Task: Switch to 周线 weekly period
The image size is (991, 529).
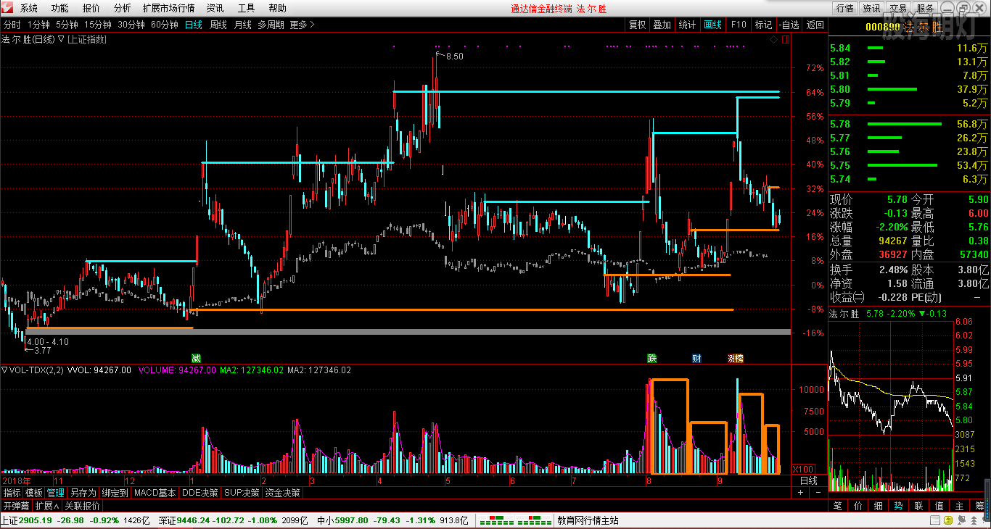Action: [x=218, y=25]
